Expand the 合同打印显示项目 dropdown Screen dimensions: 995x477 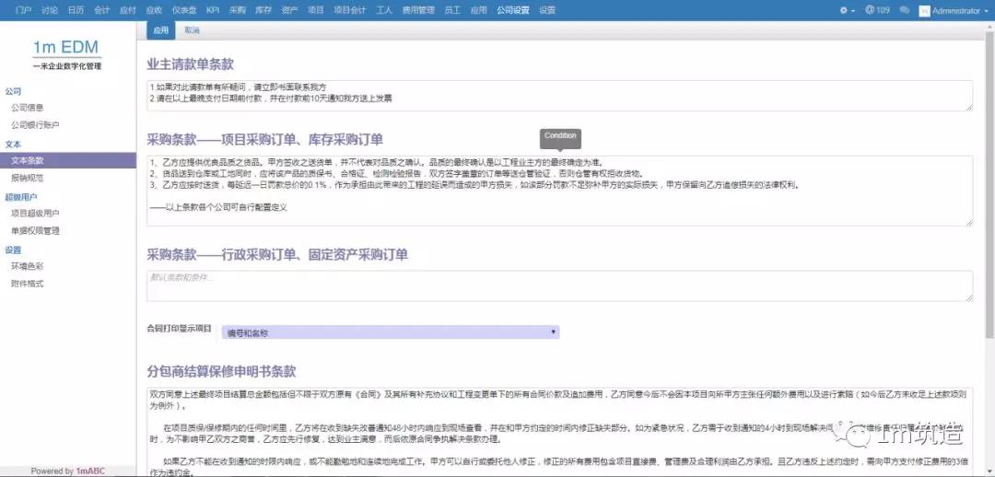pos(391,332)
